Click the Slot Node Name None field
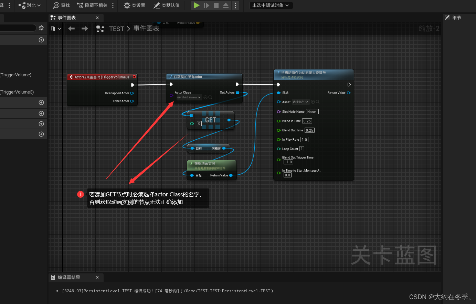This screenshot has height=304, width=476. coord(312,112)
